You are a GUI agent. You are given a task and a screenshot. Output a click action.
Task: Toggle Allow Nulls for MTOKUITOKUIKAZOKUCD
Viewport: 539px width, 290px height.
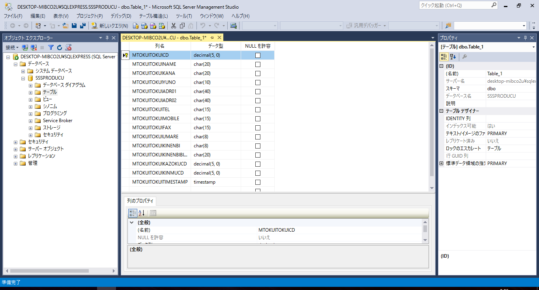pyautogui.click(x=258, y=164)
